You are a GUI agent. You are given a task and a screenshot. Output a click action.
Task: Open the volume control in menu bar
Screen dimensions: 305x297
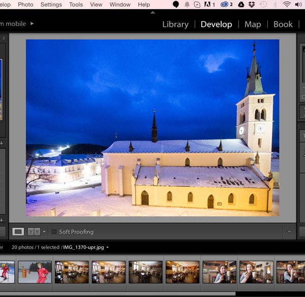click(298, 4)
